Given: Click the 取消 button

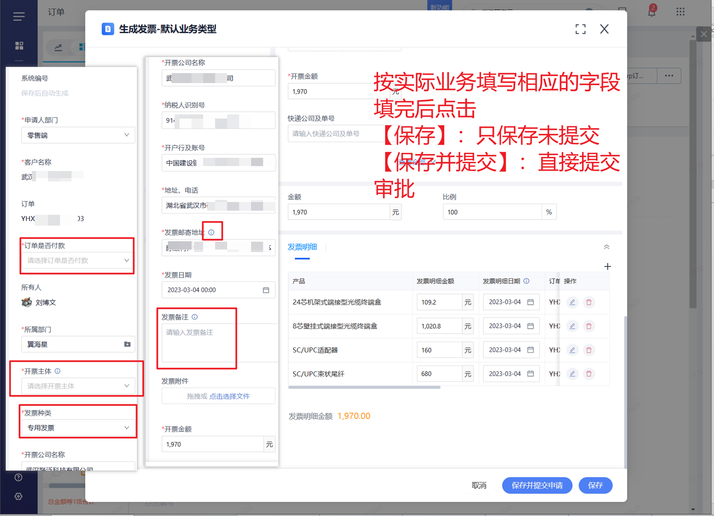Looking at the screenshot, I should coord(479,485).
